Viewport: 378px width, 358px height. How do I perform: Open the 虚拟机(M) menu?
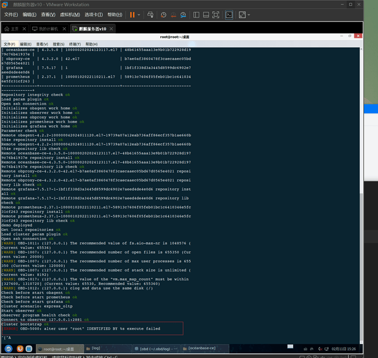pos(70,15)
